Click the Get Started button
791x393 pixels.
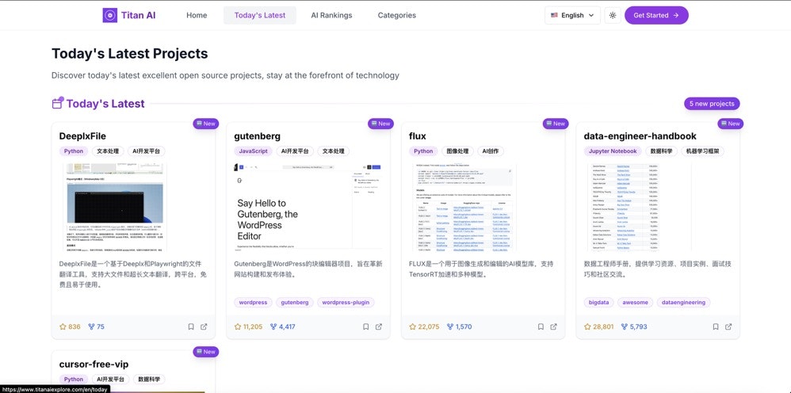click(656, 15)
